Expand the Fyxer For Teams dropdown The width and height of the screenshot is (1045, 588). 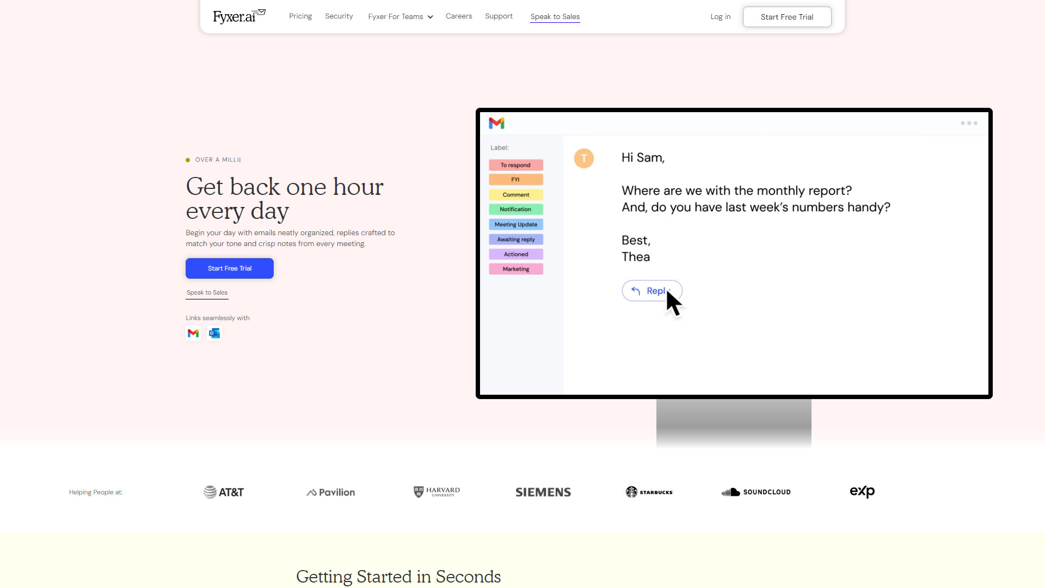[401, 17]
